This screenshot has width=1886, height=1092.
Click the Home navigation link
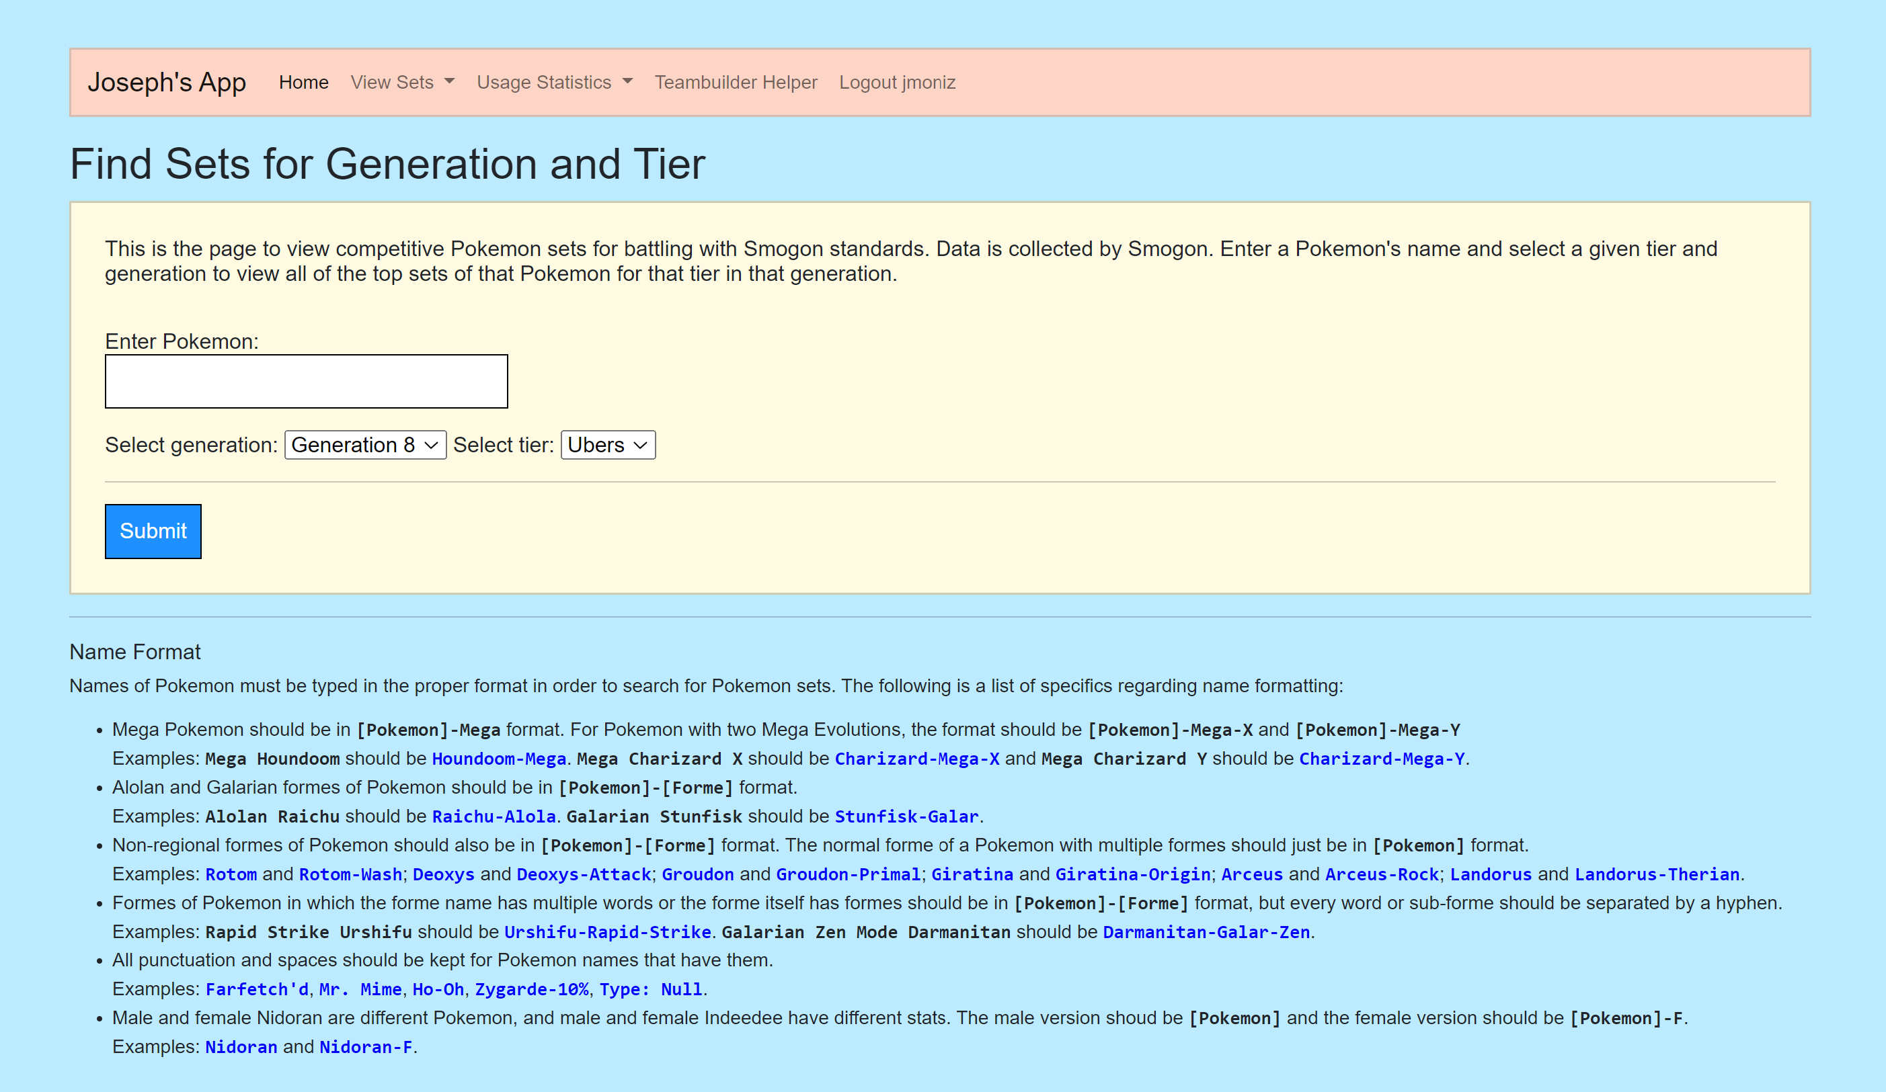point(303,82)
